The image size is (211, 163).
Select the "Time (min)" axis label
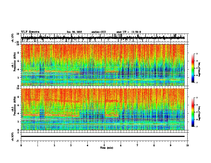pos(107,148)
